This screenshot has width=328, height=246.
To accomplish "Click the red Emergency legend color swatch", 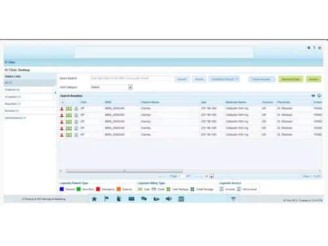I will [98, 189].
